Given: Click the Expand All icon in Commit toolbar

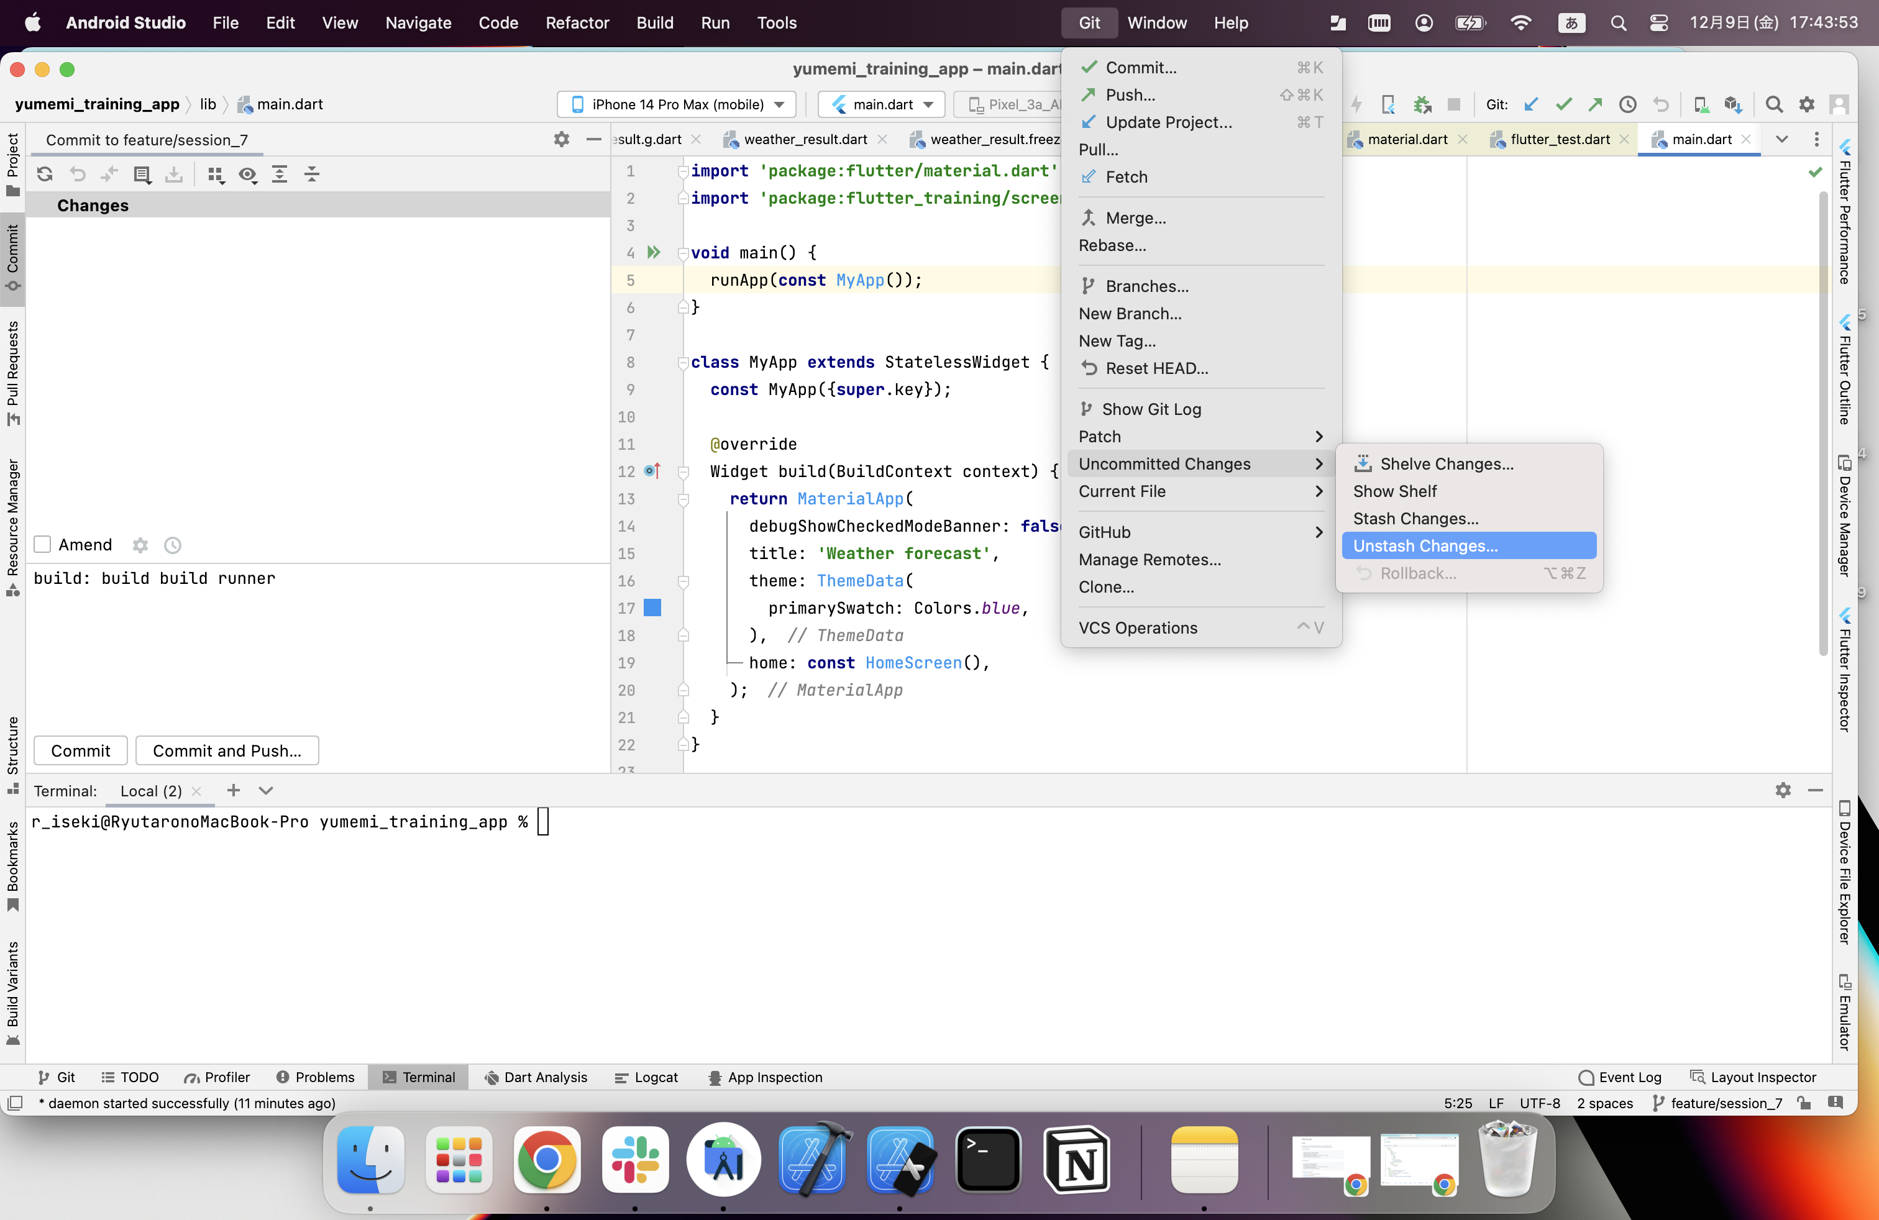Looking at the screenshot, I should 280,175.
